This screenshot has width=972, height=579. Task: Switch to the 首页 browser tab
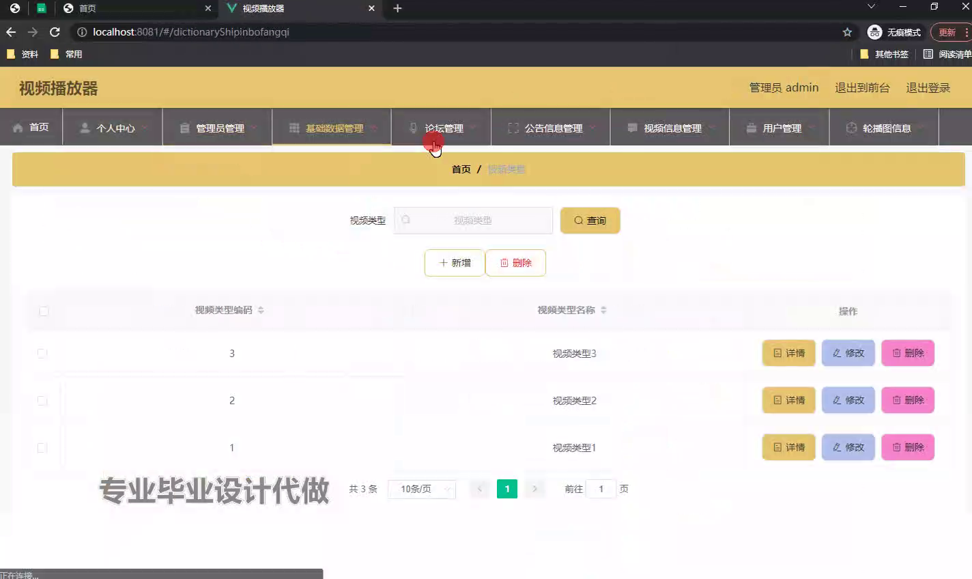pos(137,8)
